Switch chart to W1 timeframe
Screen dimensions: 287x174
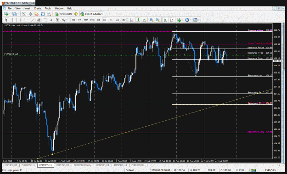(117, 20)
